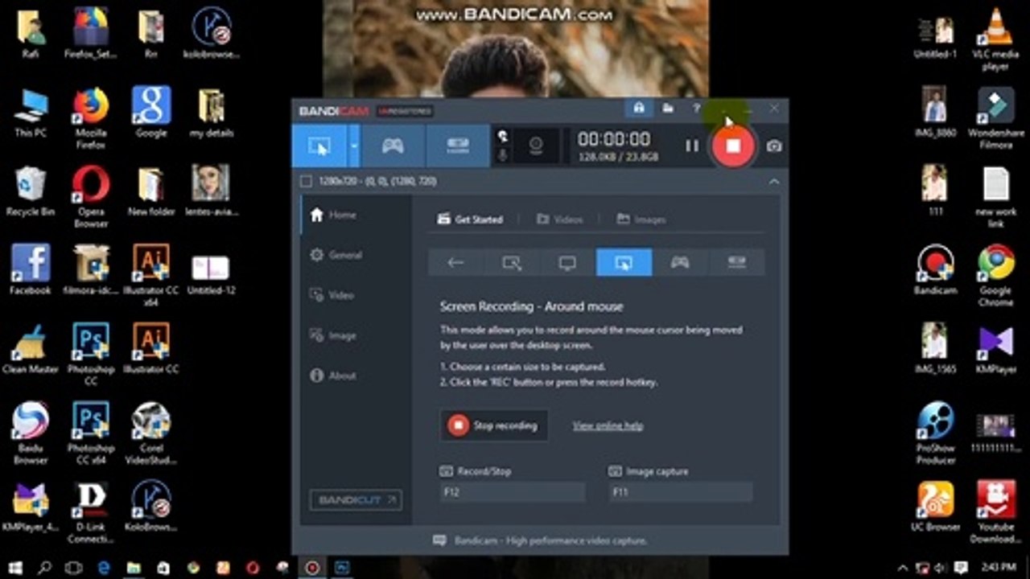Select the Recycle Bin desktop icon
Image resolution: width=1030 pixels, height=579 pixels.
31,191
